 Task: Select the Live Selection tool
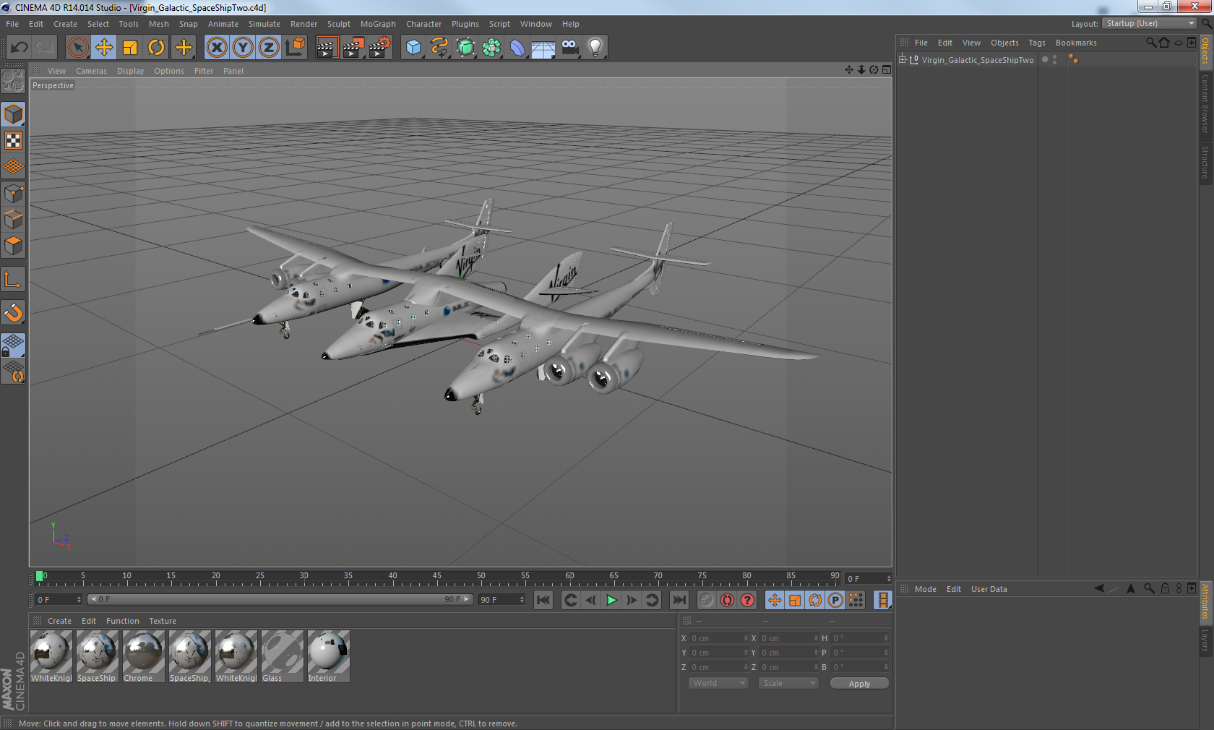coord(77,48)
